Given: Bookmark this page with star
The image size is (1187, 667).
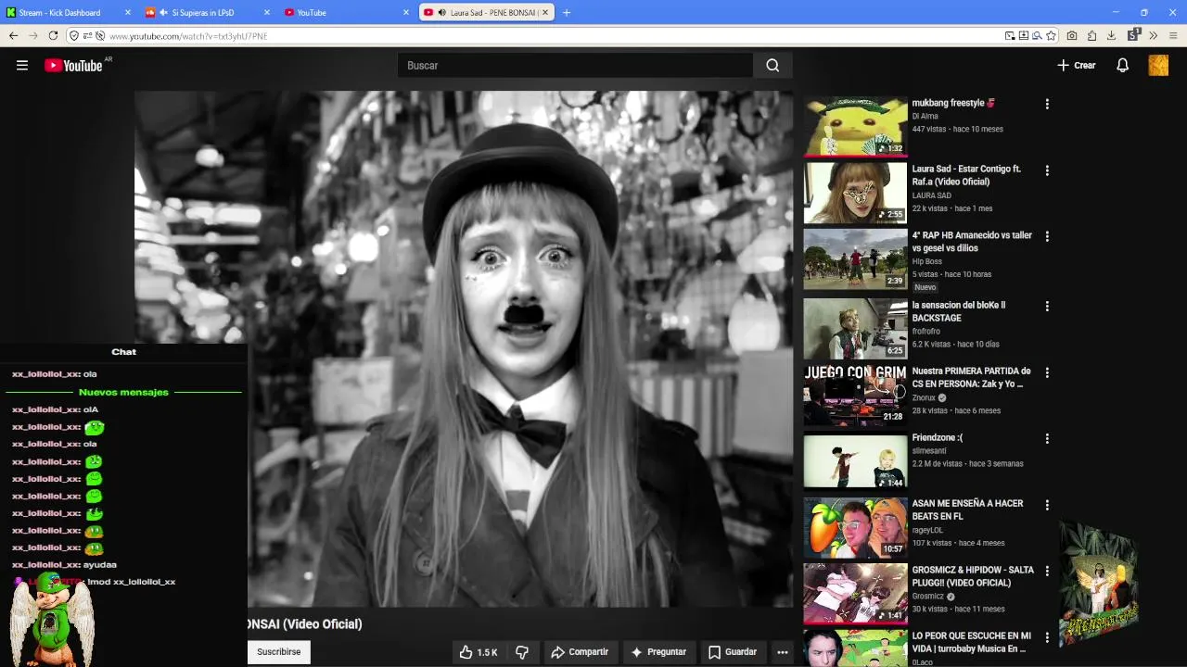Looking at the screenshot, I should [1051, 36].
